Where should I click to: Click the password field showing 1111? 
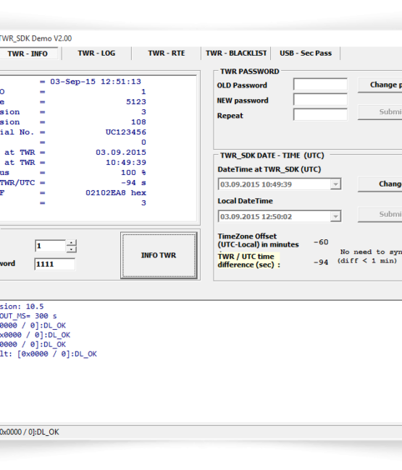tap(54, 264)
